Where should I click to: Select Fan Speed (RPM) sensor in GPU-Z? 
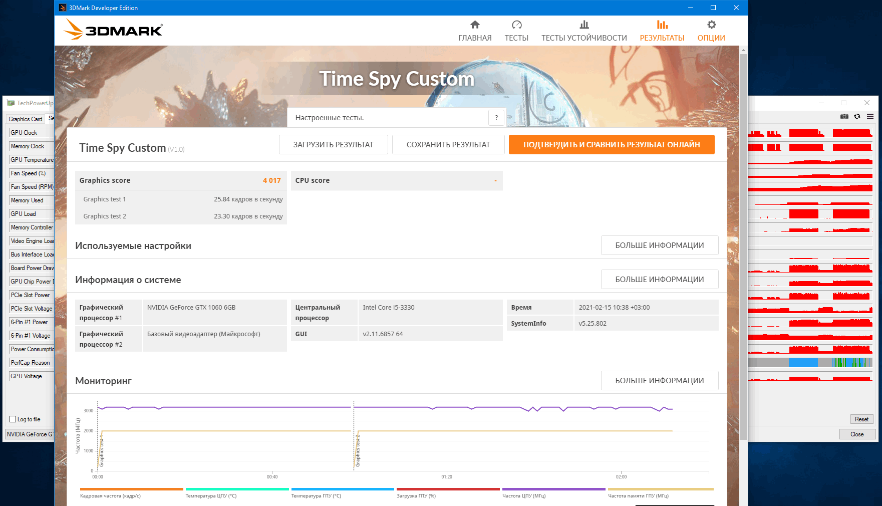click(x=32, y=187)
